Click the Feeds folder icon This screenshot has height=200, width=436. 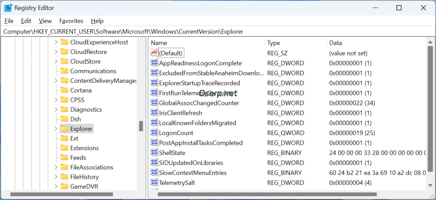[64, 158]
